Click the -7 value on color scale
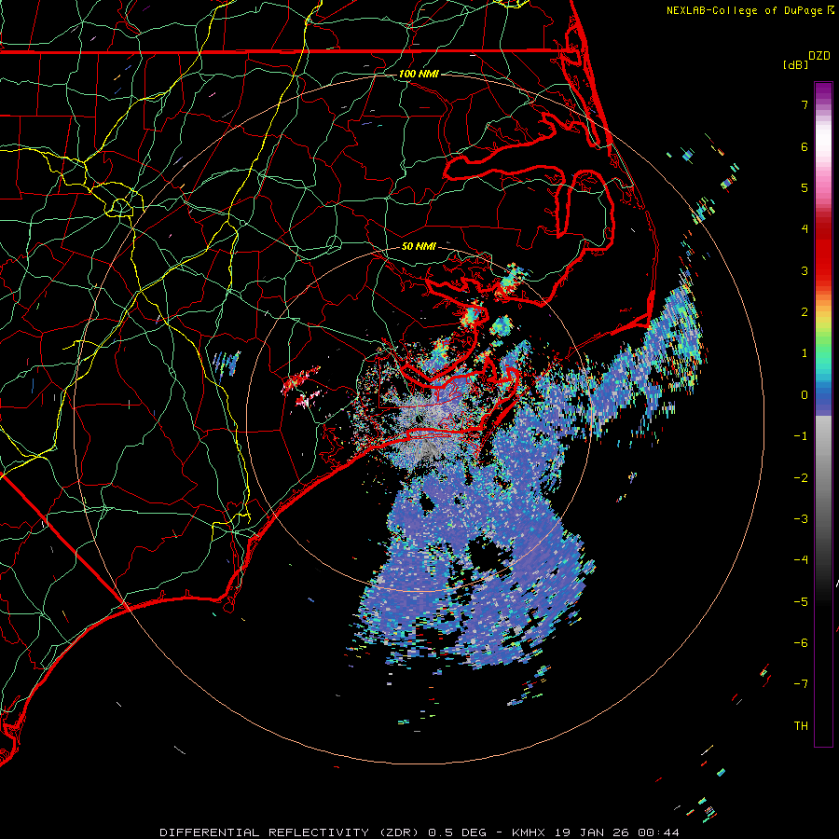The image size is (839, 839). (x=801, y=684)
